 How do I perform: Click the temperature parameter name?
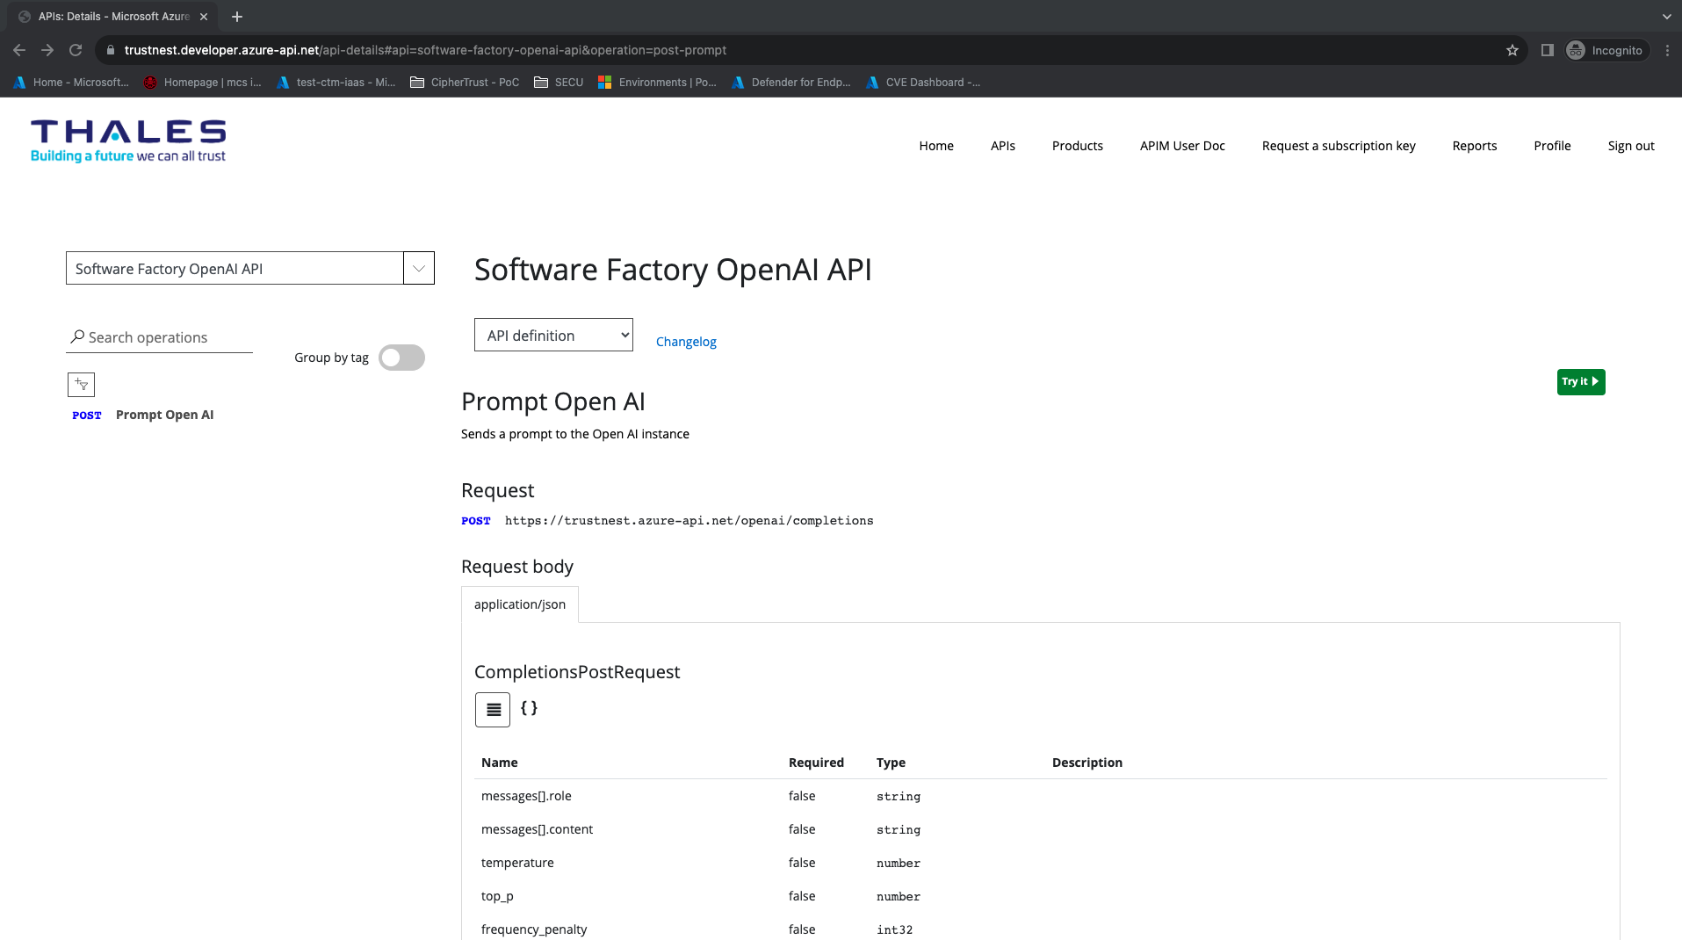point(517,863)
